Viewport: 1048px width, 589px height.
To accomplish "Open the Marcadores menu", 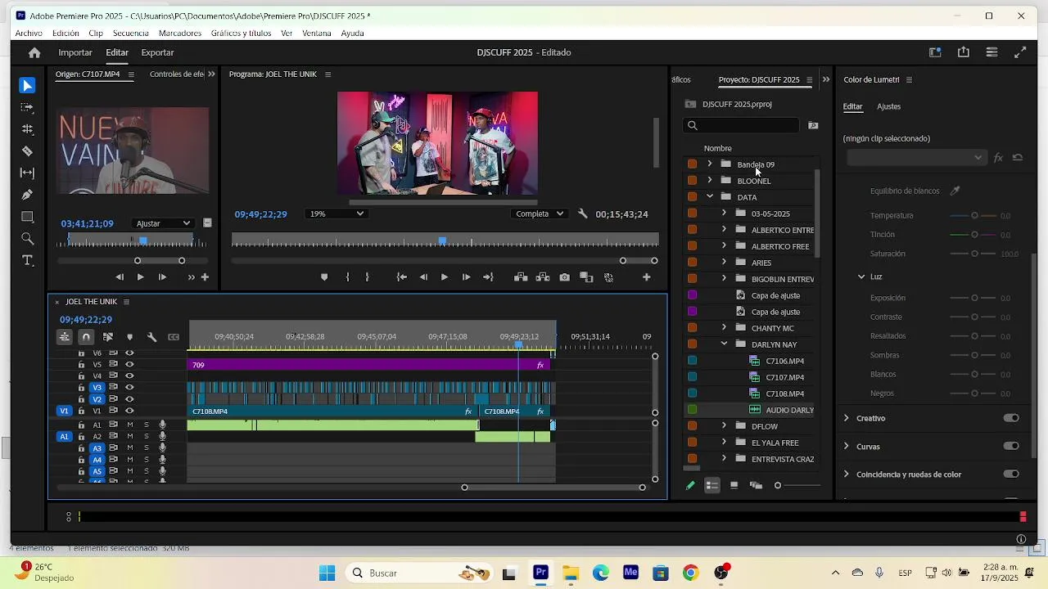I will [x=180, y=34].
